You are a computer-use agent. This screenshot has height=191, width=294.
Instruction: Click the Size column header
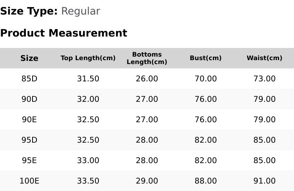(29, 58)
